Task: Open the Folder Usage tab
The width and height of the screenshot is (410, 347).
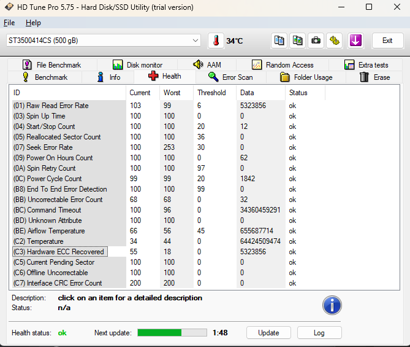Action: point(306,77)
